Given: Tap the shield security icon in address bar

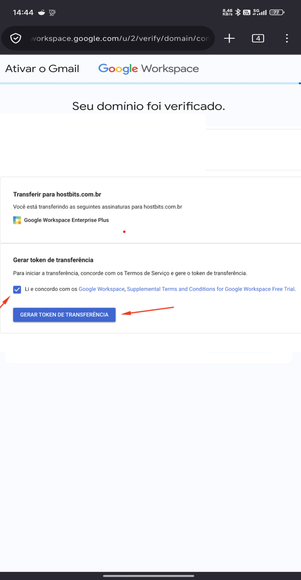Looking at the screenshot, I should [16, 38].
